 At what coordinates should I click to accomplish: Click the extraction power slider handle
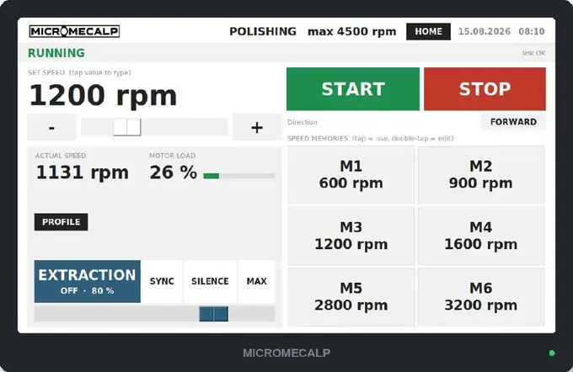click(214, 314)
